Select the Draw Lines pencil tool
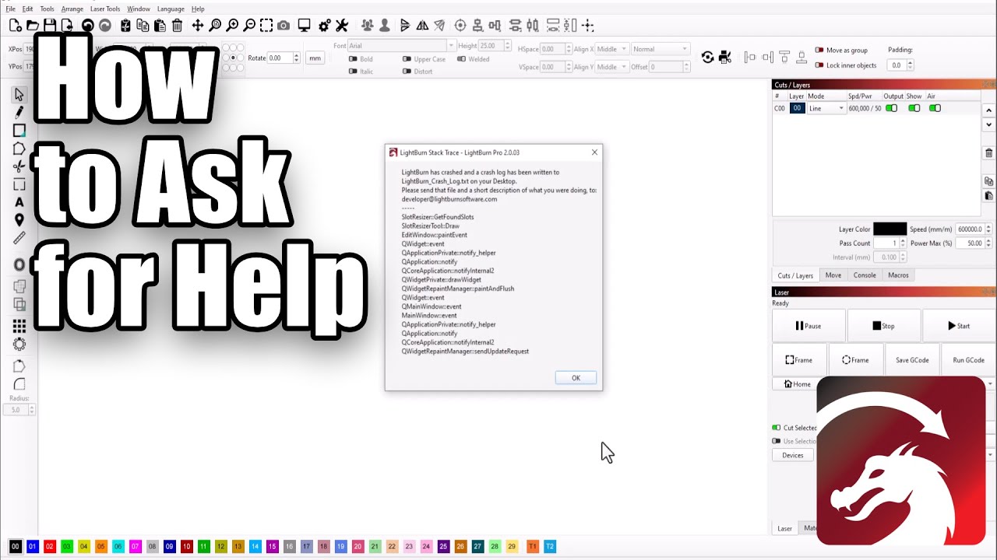997x560 pixels. 19,112
